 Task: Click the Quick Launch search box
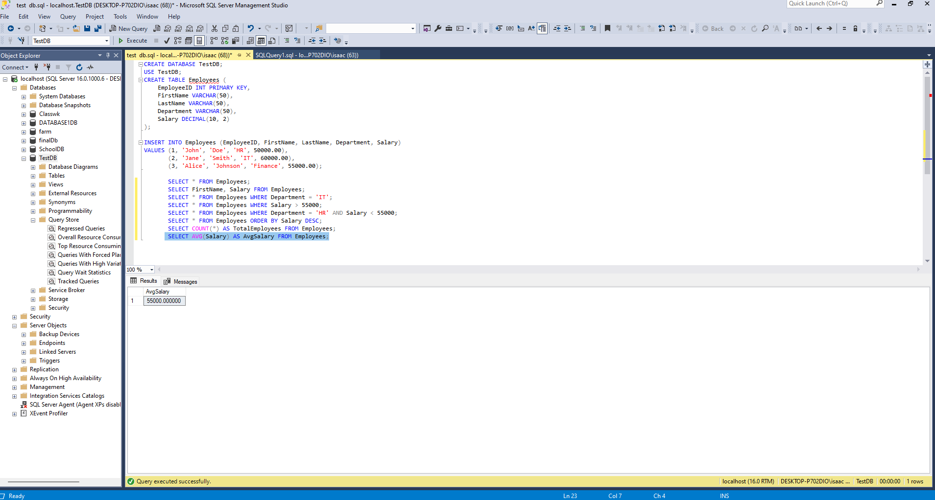[x=833, y=4]
